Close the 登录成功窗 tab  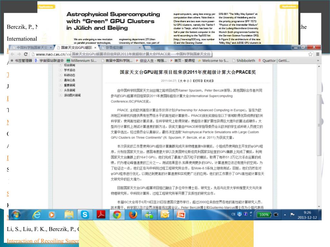pyautogui.click(x=140, y=48)
